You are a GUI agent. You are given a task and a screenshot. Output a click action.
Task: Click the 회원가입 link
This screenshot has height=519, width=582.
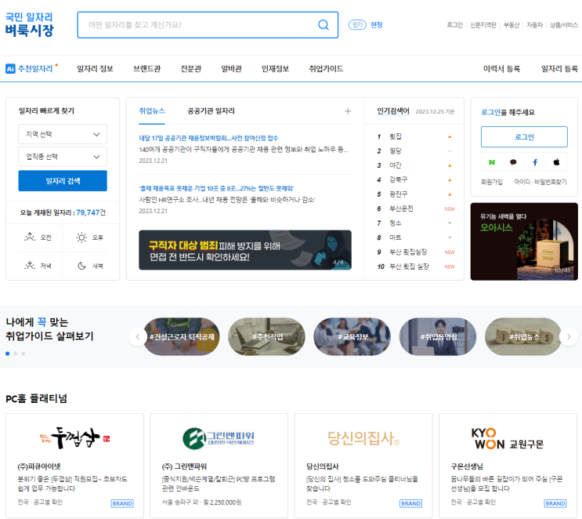click(492, 182)
